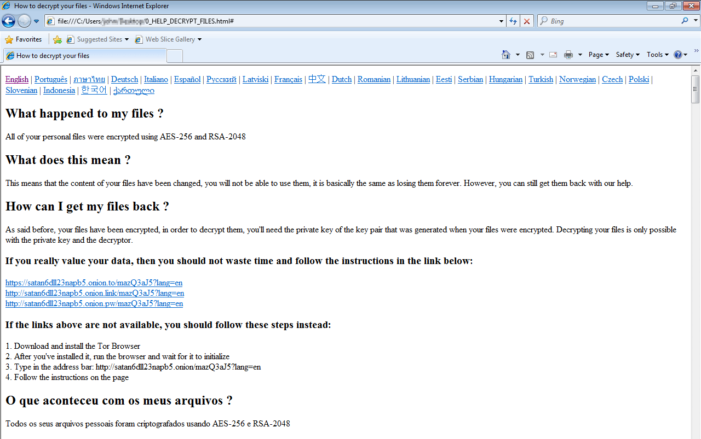Click the Dutch language link
This screenshot has height=439, width=701.
click(342, 79)
